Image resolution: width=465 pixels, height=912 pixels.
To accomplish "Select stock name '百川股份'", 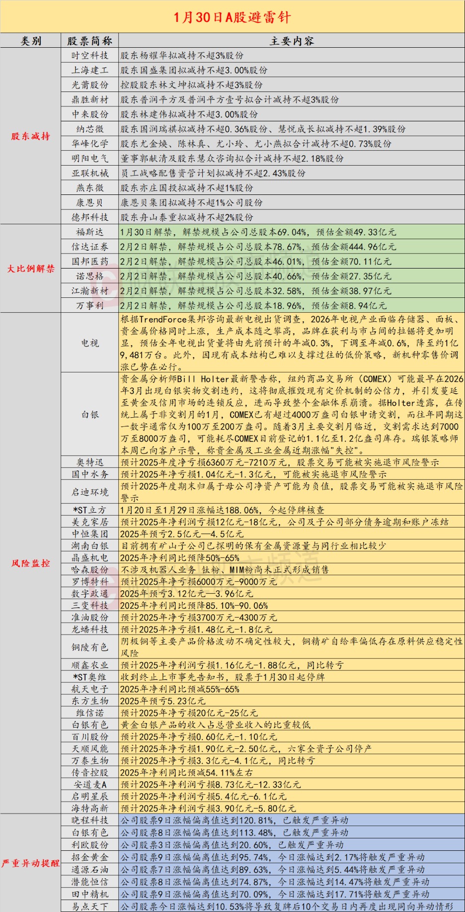I will click(x=90, y=736).
